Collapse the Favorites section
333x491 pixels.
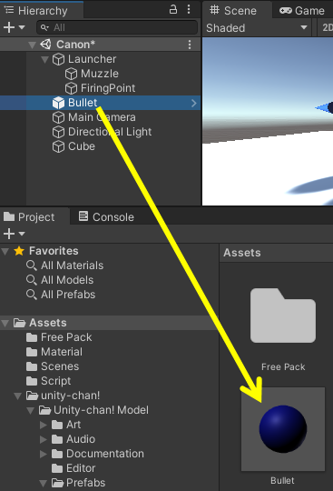pos(5,251)
